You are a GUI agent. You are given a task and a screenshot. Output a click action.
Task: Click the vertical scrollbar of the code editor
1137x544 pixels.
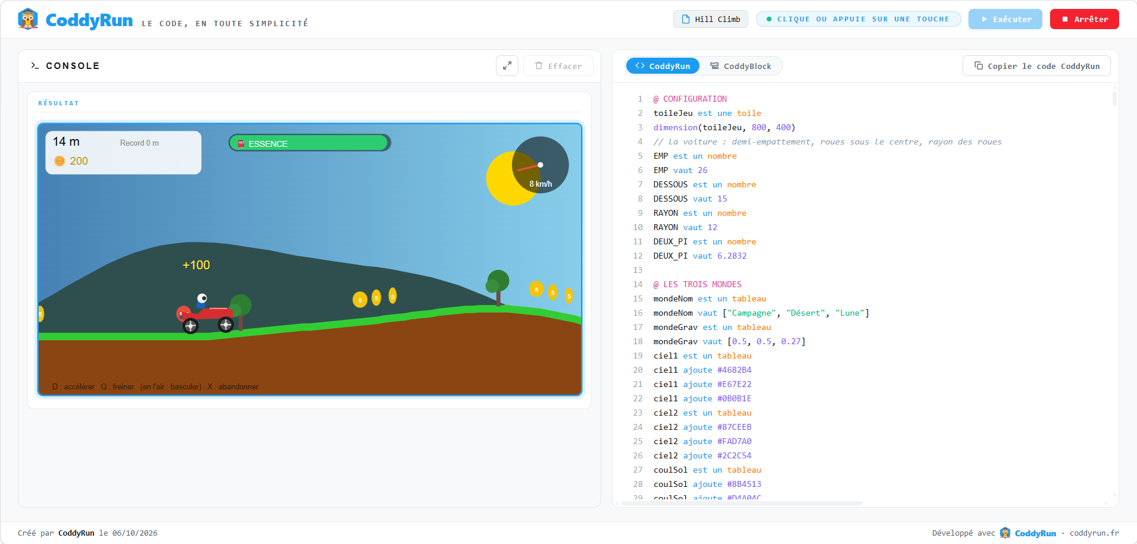1114,98
